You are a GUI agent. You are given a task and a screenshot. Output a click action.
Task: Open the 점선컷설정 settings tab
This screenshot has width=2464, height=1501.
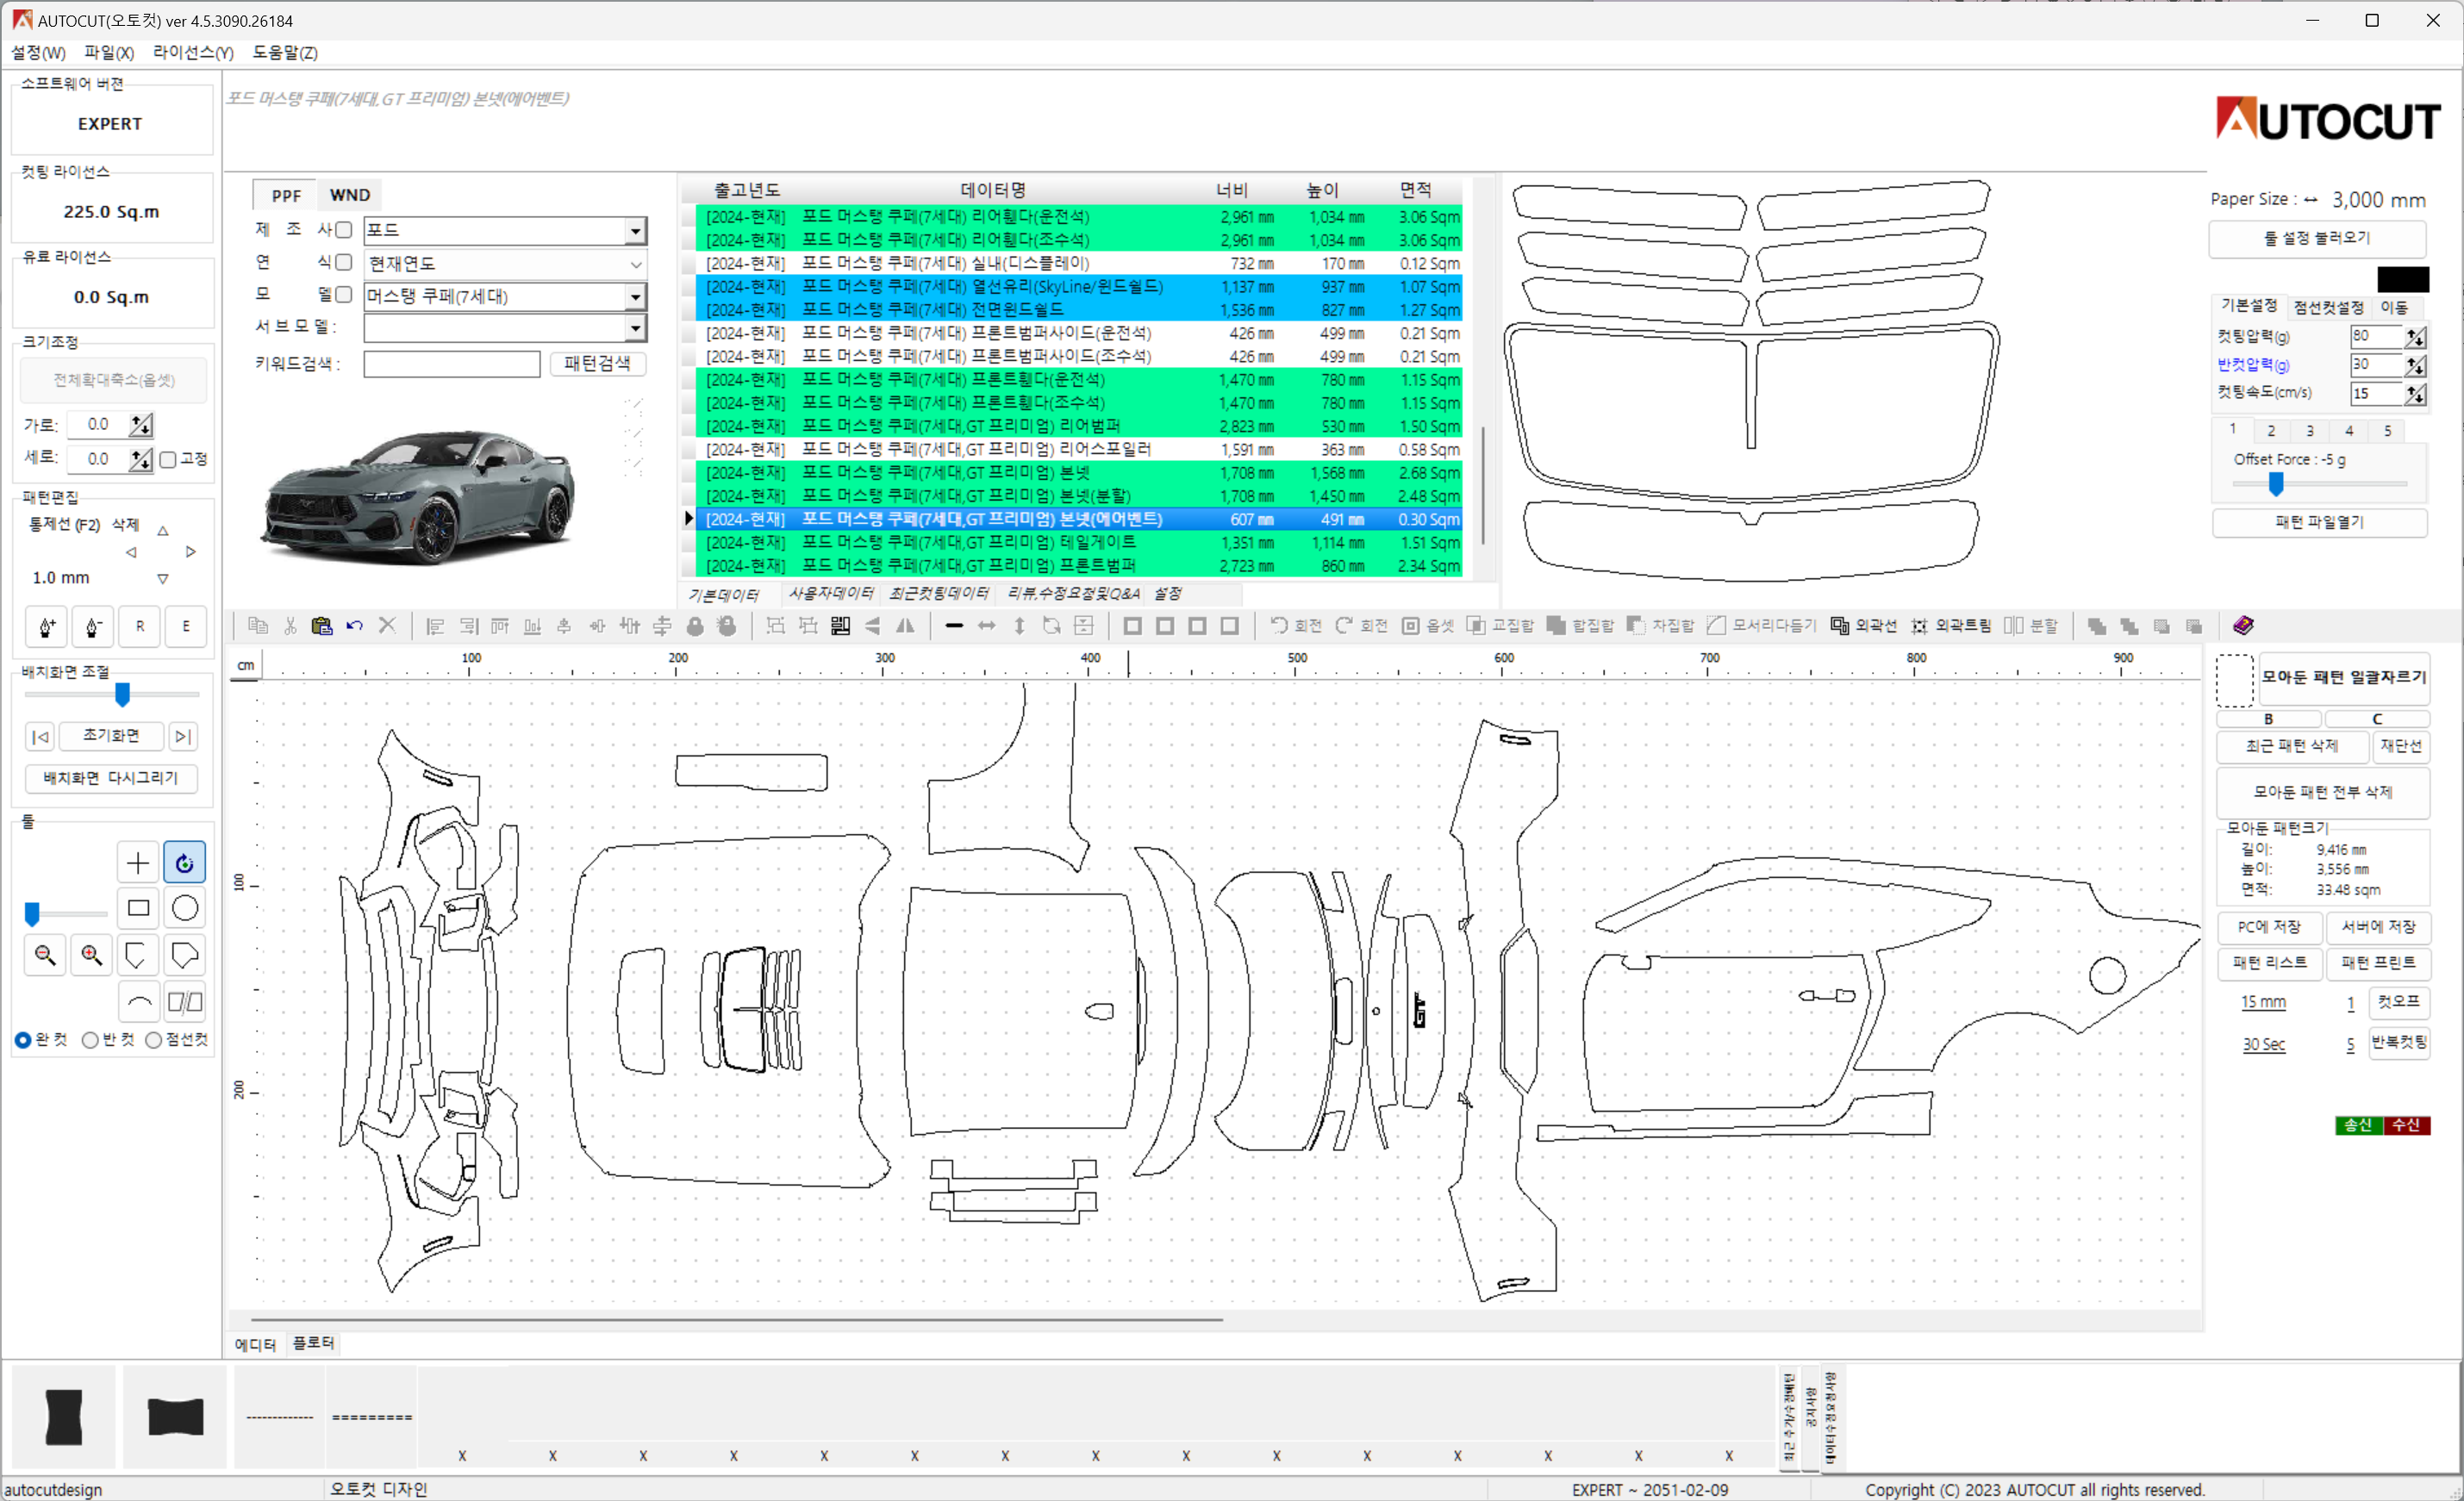2329,307
